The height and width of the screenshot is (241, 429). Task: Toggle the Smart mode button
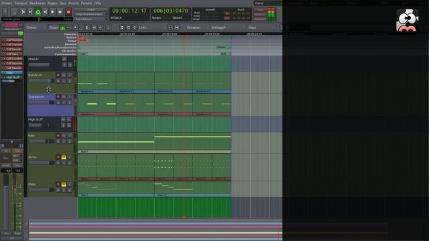(x=54, y=27)
